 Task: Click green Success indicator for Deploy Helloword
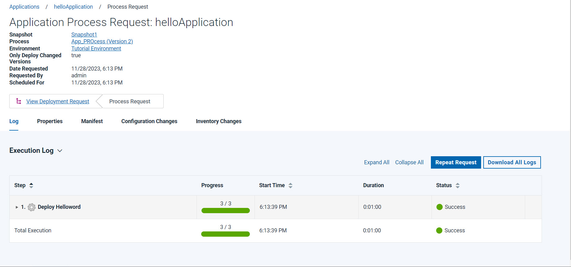(x=439, y=207)
